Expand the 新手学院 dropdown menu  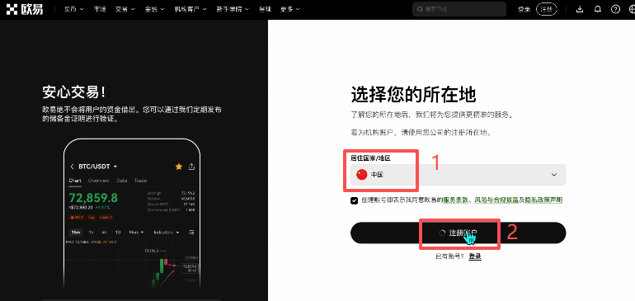pyautogui.click(x=233, y=9)
